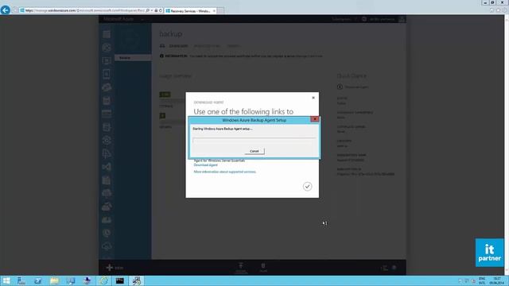
Task: Switch to the Protected Items tab
Action: point(207,46)
